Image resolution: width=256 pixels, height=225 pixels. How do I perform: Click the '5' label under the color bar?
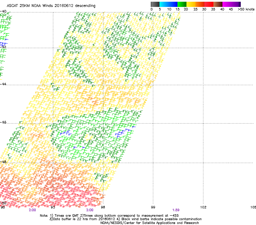(160, 9)
